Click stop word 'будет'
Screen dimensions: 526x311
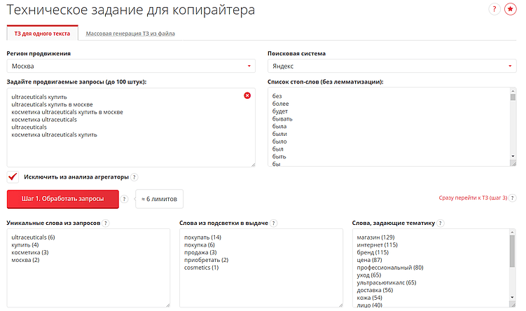(x=280, y=111)
